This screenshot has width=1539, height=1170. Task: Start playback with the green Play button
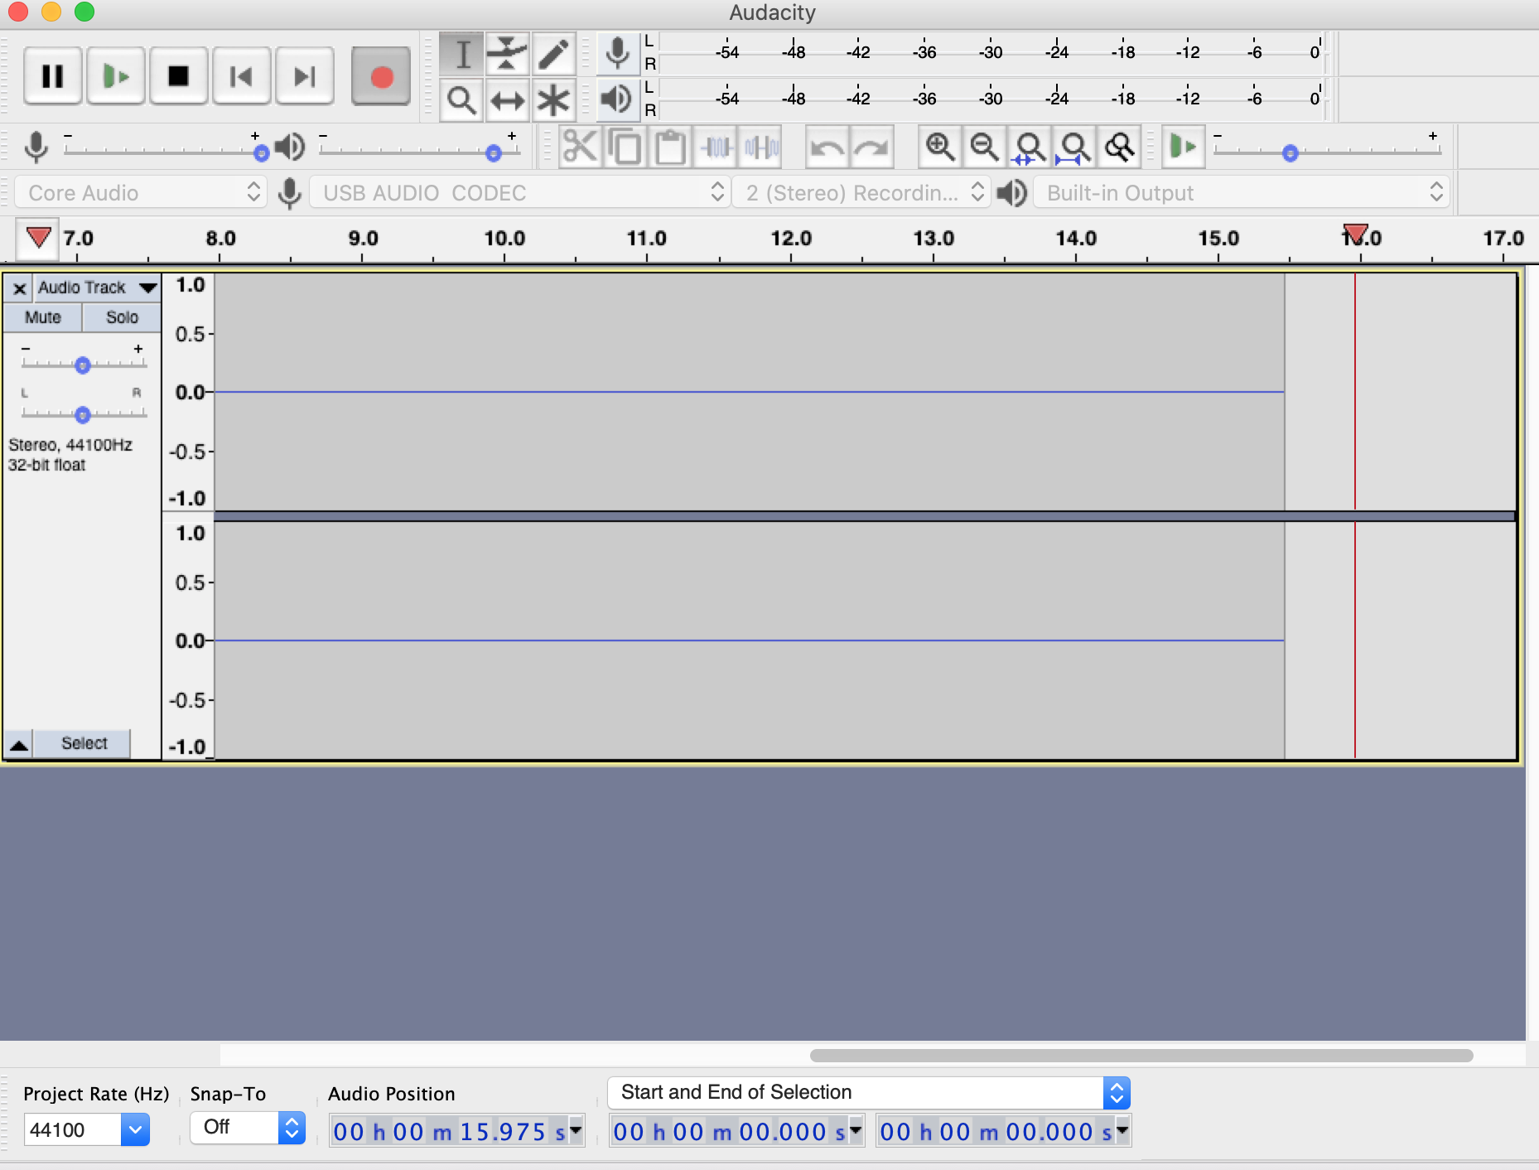point(116,76)
